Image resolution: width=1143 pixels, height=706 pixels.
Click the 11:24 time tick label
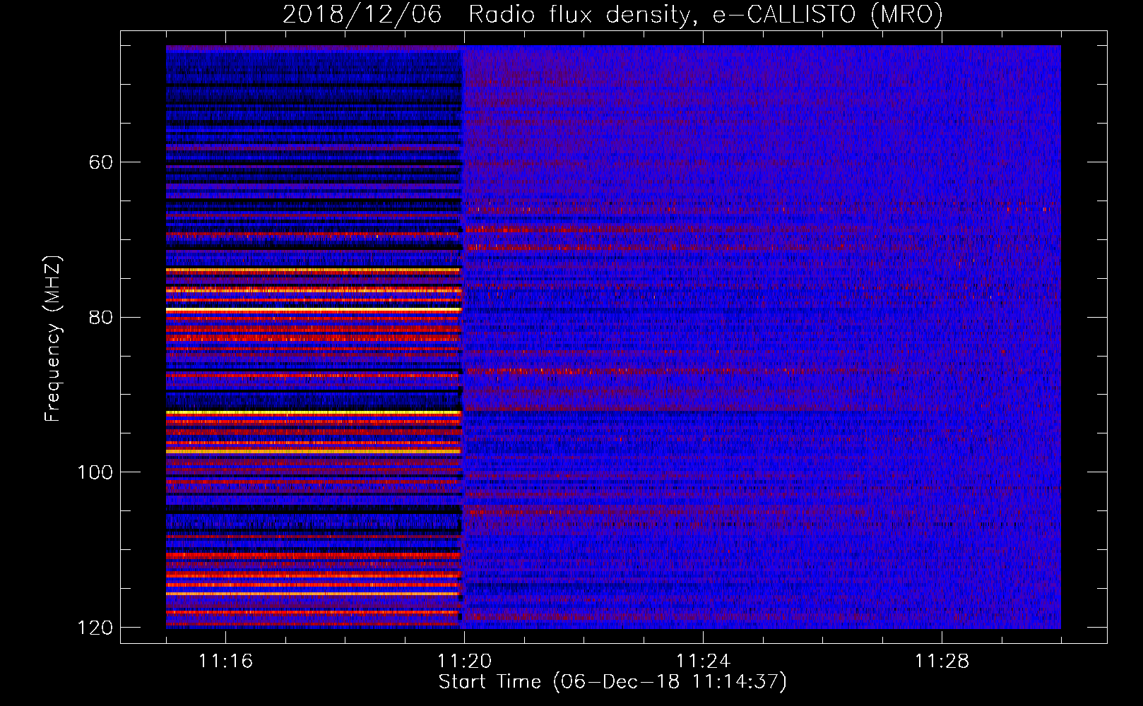703,661
